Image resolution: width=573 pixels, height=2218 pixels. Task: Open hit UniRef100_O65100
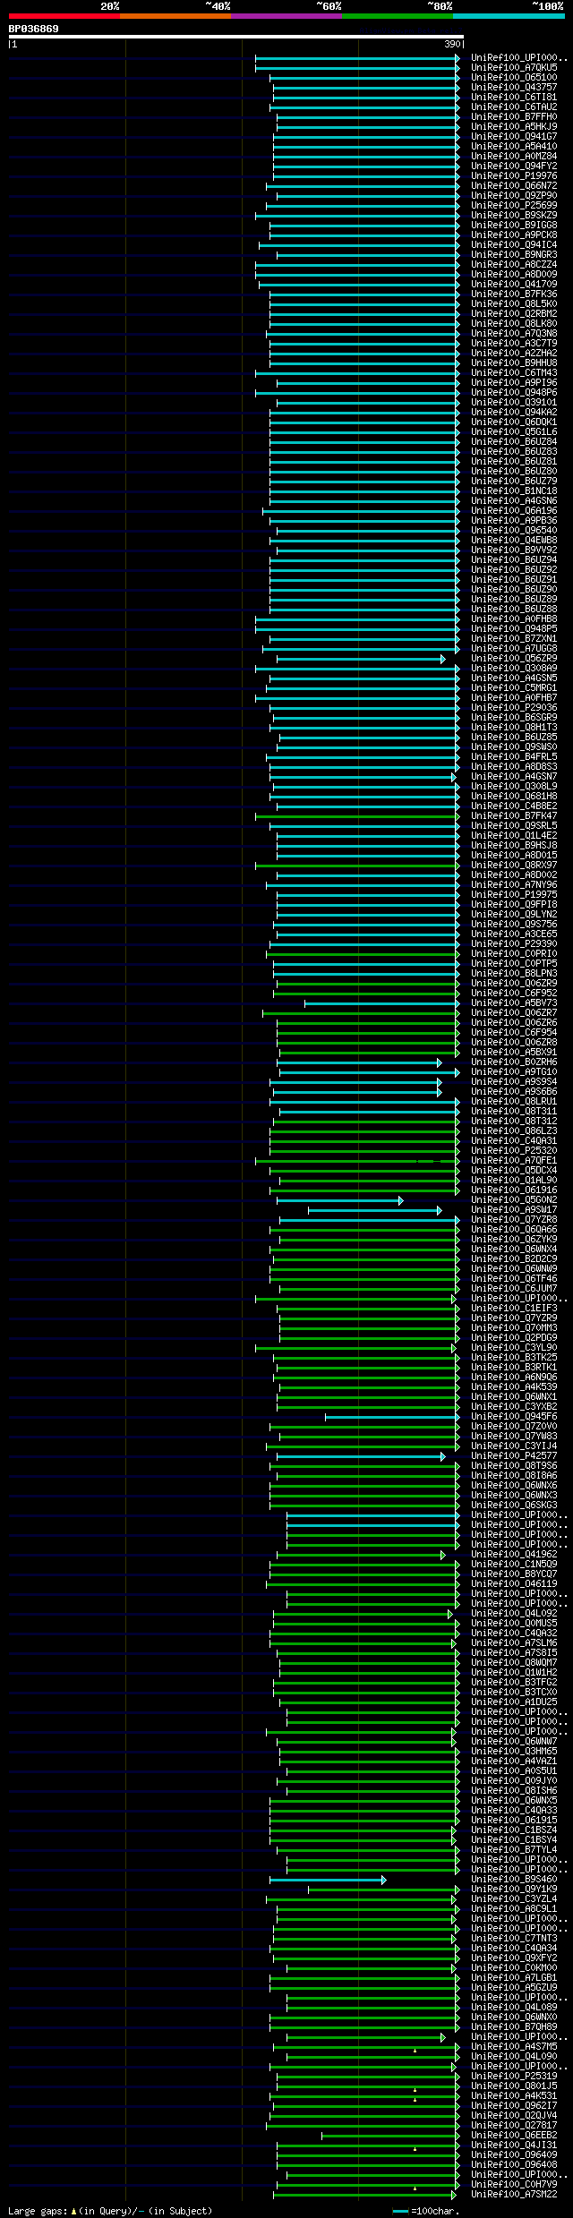point(514,77)
